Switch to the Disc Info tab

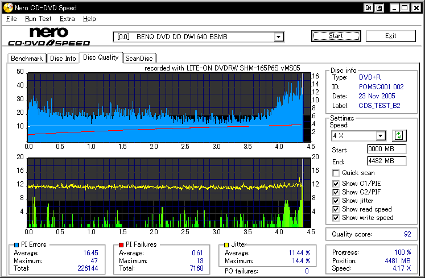(x=63, y=58)
